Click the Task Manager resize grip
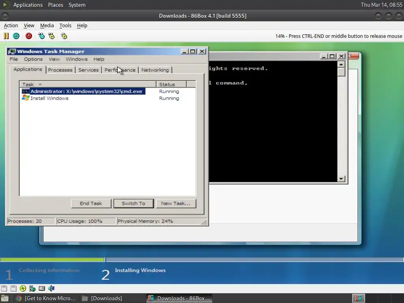 204,222
